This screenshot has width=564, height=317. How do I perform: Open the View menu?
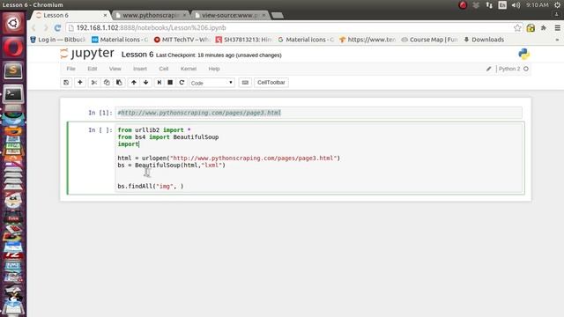tap(115, 69)
